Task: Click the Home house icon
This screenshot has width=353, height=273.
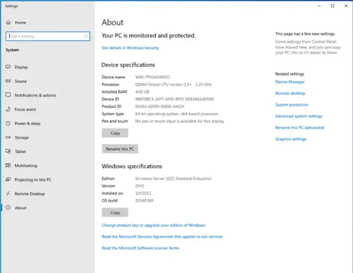Action: pos(8,22)
